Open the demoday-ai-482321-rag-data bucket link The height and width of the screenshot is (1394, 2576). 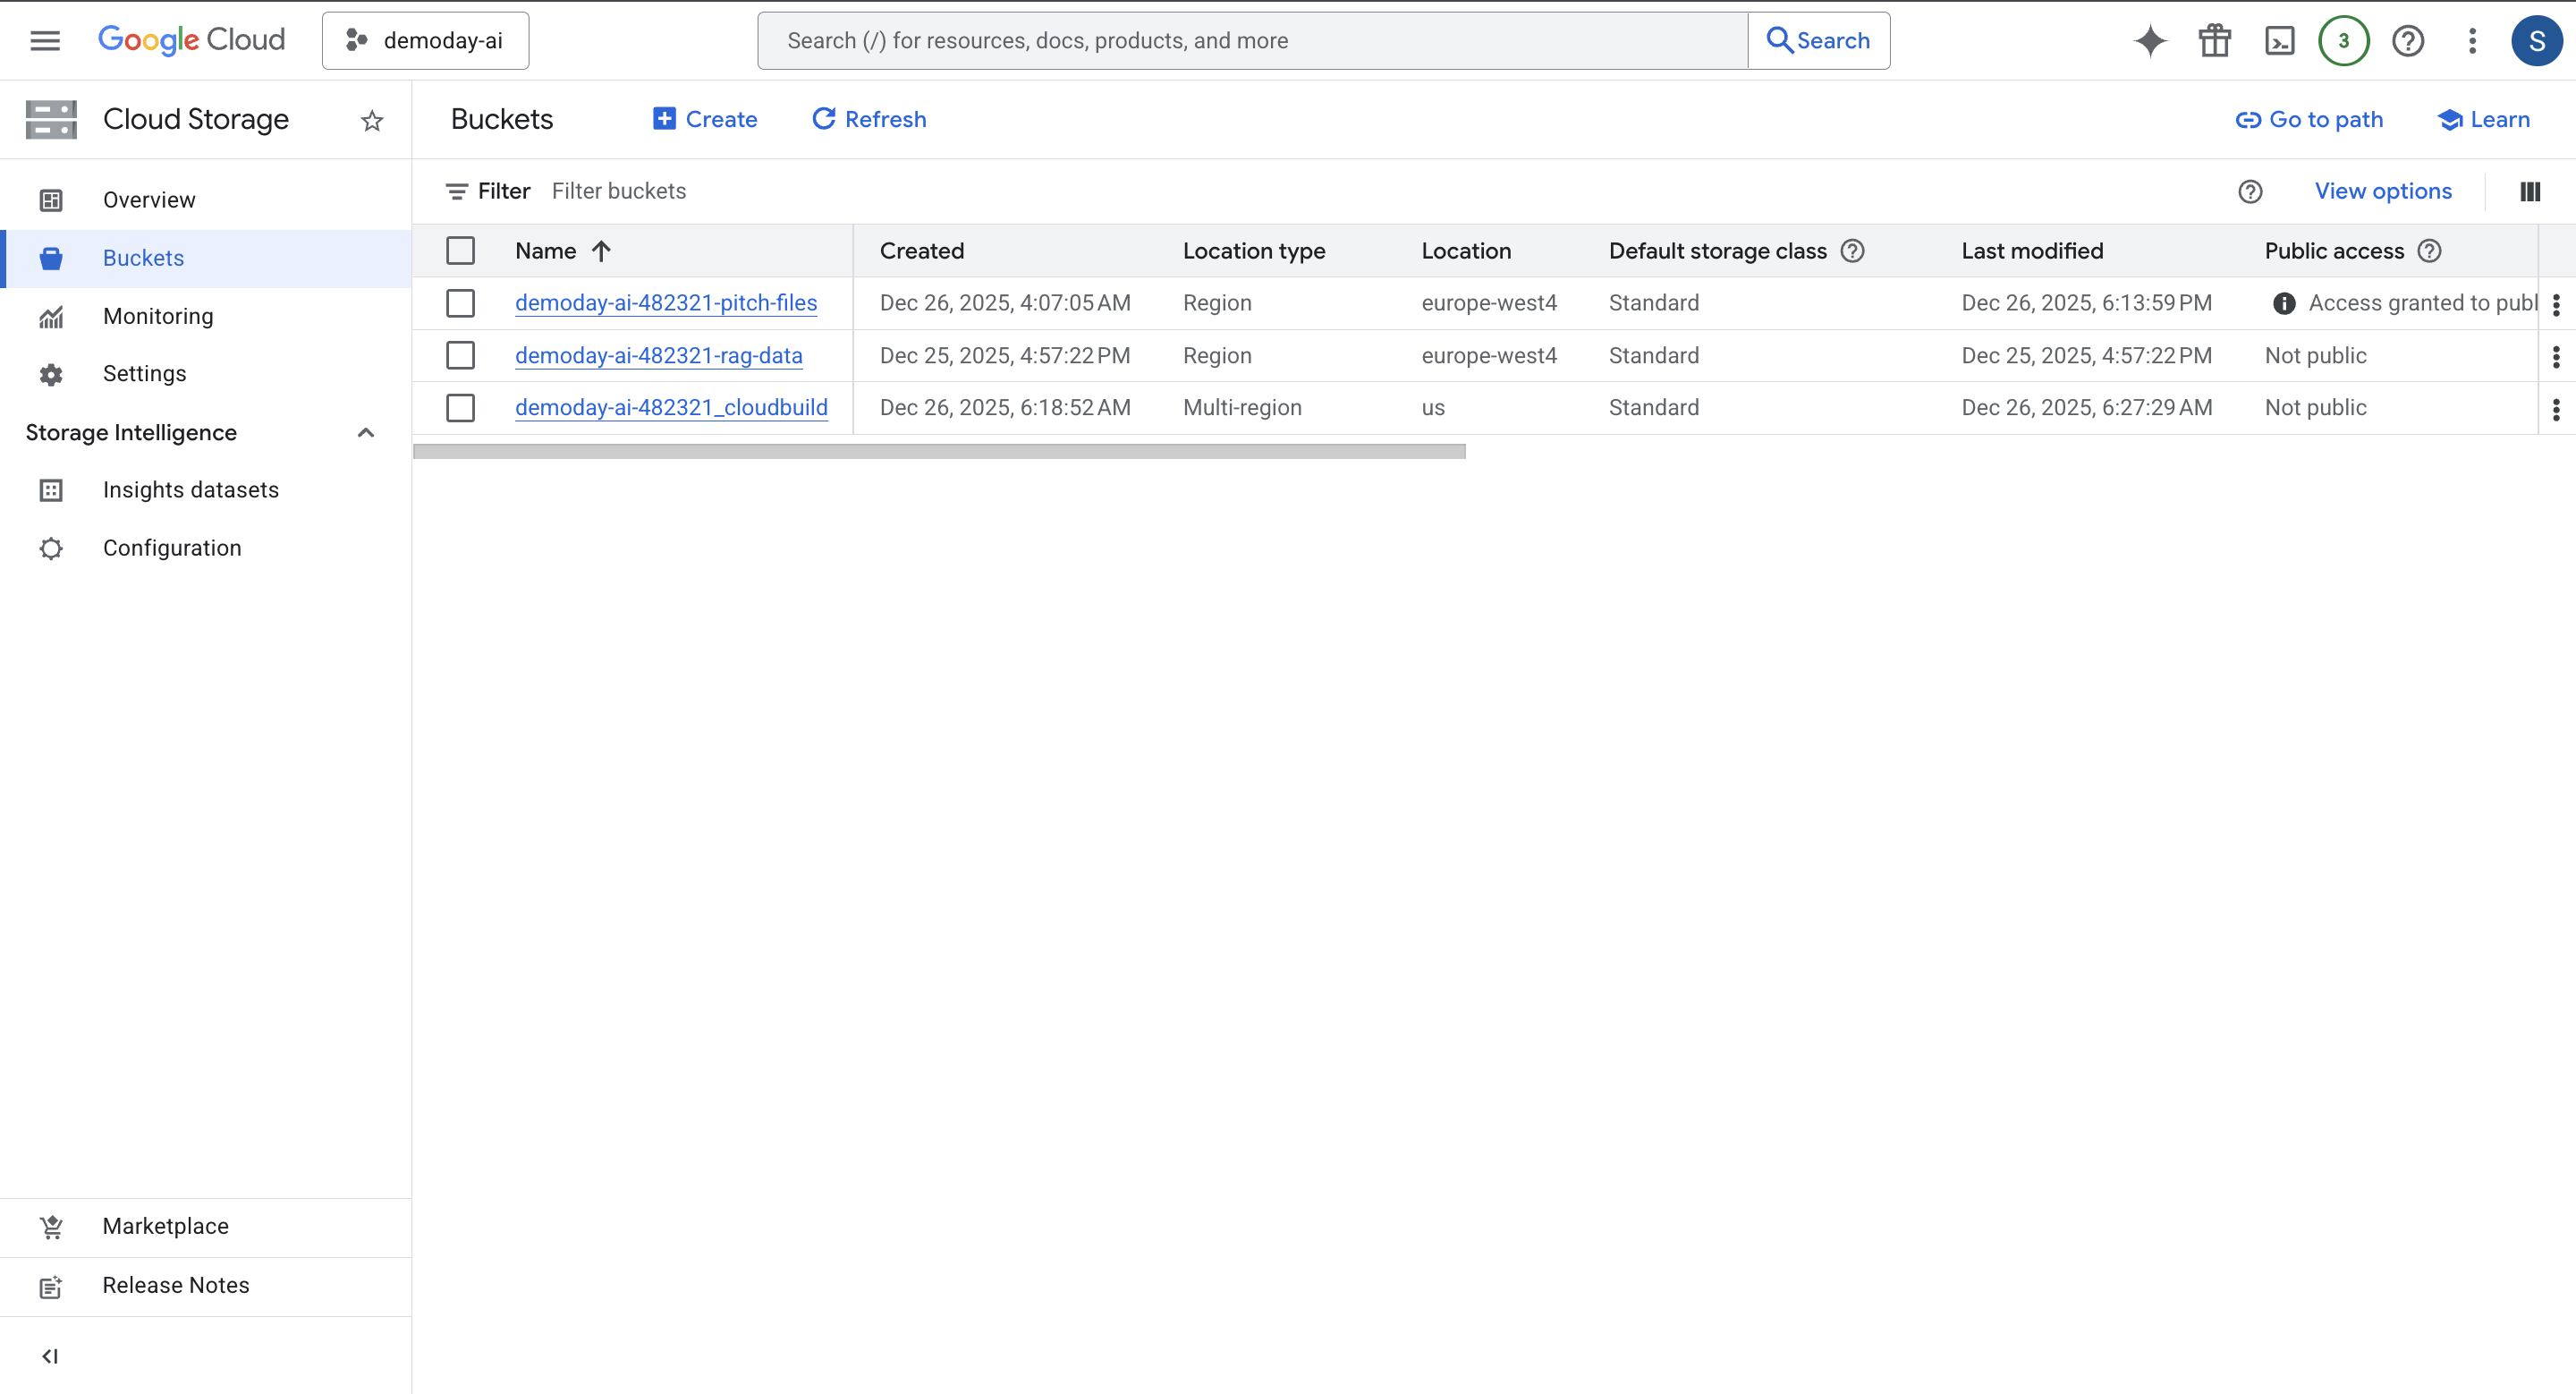[658, 356]
